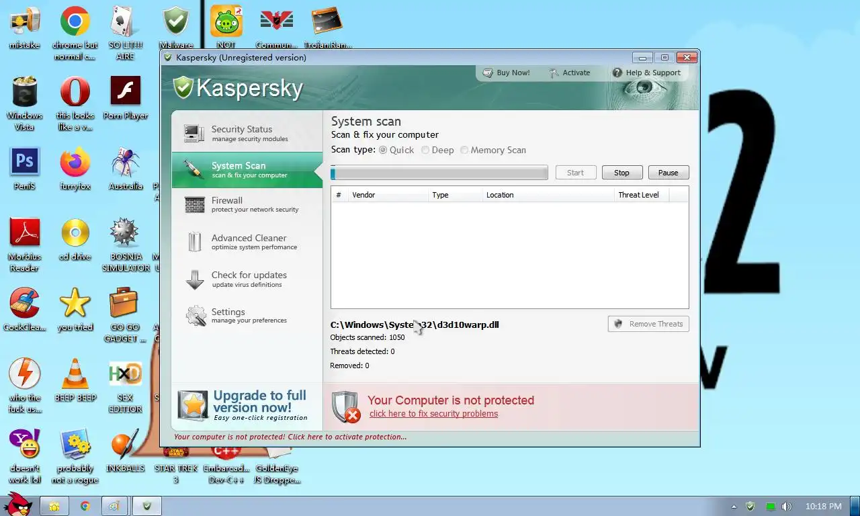Click the shield with red X icon
The image size is (860, 516).
[x=346, y=406]
